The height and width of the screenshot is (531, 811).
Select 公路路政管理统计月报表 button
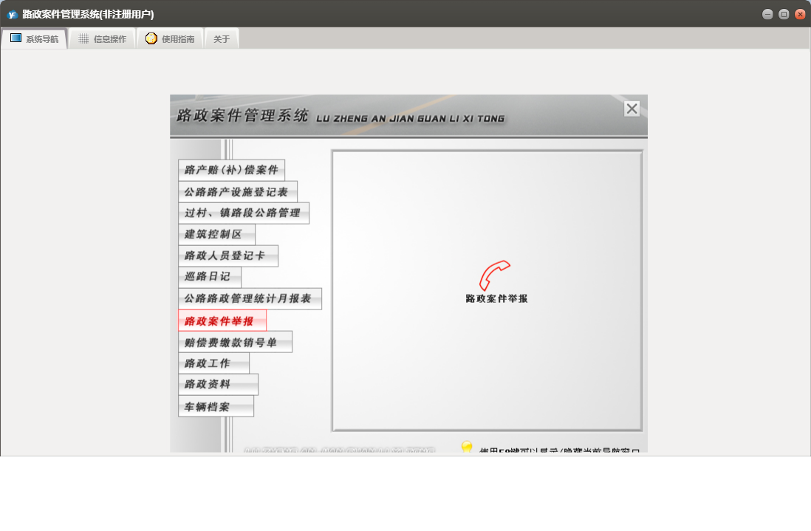(x=250, y=299)
